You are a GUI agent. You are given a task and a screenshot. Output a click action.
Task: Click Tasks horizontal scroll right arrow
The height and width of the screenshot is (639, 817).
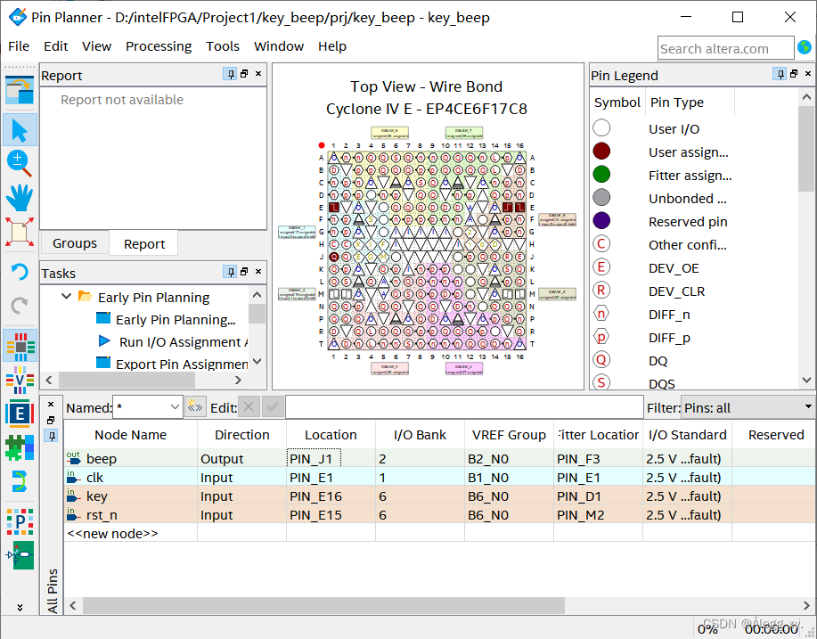(238, 380)
